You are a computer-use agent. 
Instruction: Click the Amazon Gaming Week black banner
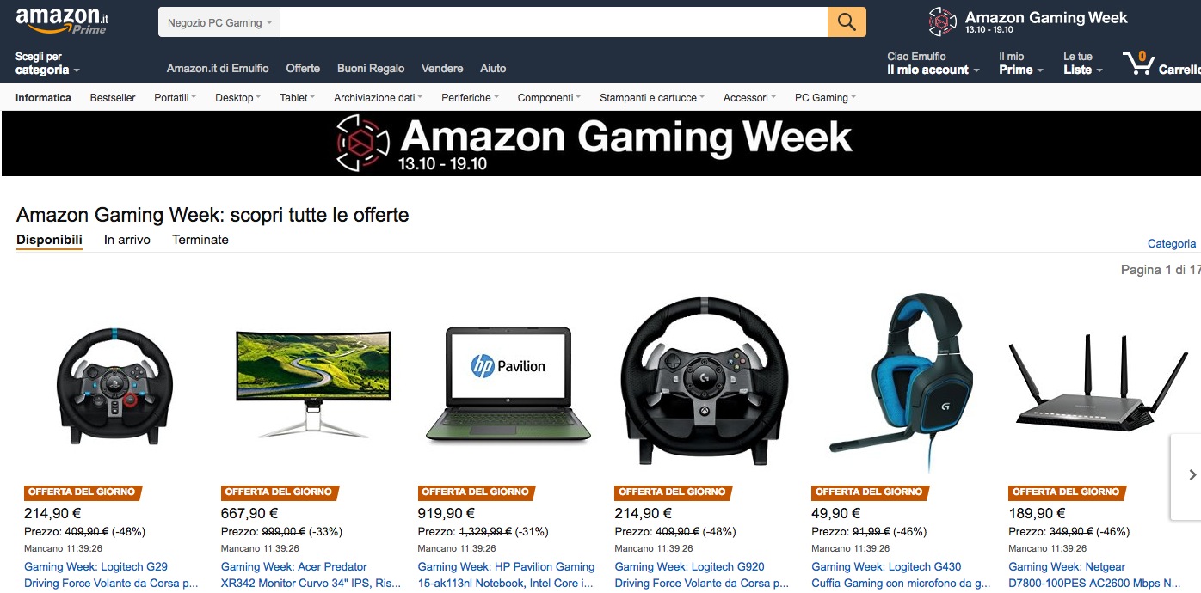coord(600,144)
